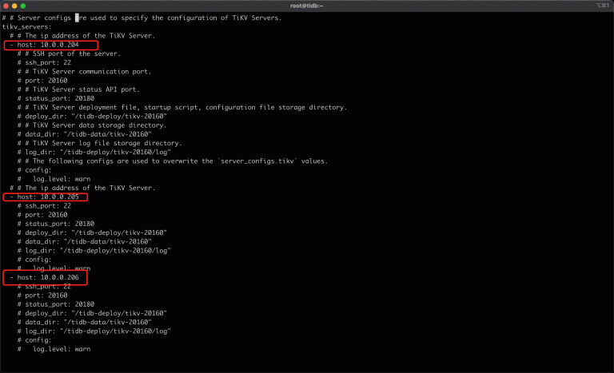Click the 'TiKV Server data storage directory.' comment
This screenshot has width=614, height=373.
(x=92, y=125)
